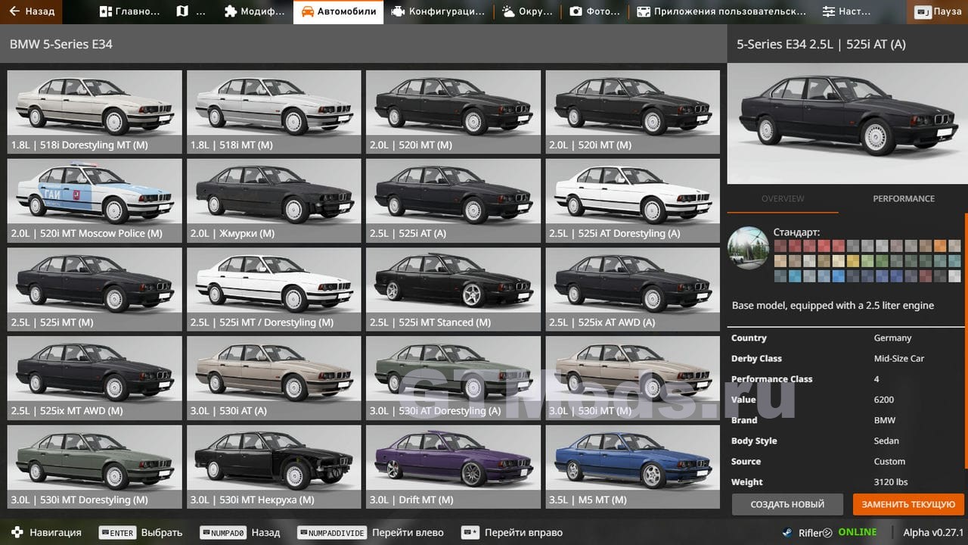
Task: Open the Конфигурация engine tab
Action: [439, 11]
